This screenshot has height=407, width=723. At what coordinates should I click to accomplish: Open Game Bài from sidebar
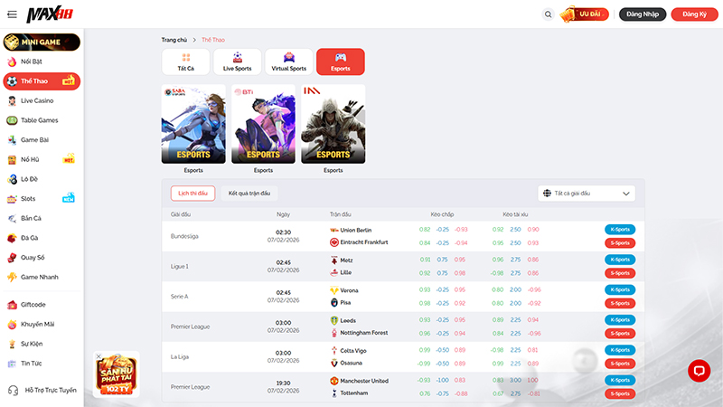[42, 140]
